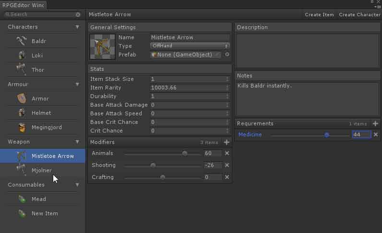The width and height of the screenshot is (382, 233).
Task: Collapse the Characters category
Action: coord(77,27)
